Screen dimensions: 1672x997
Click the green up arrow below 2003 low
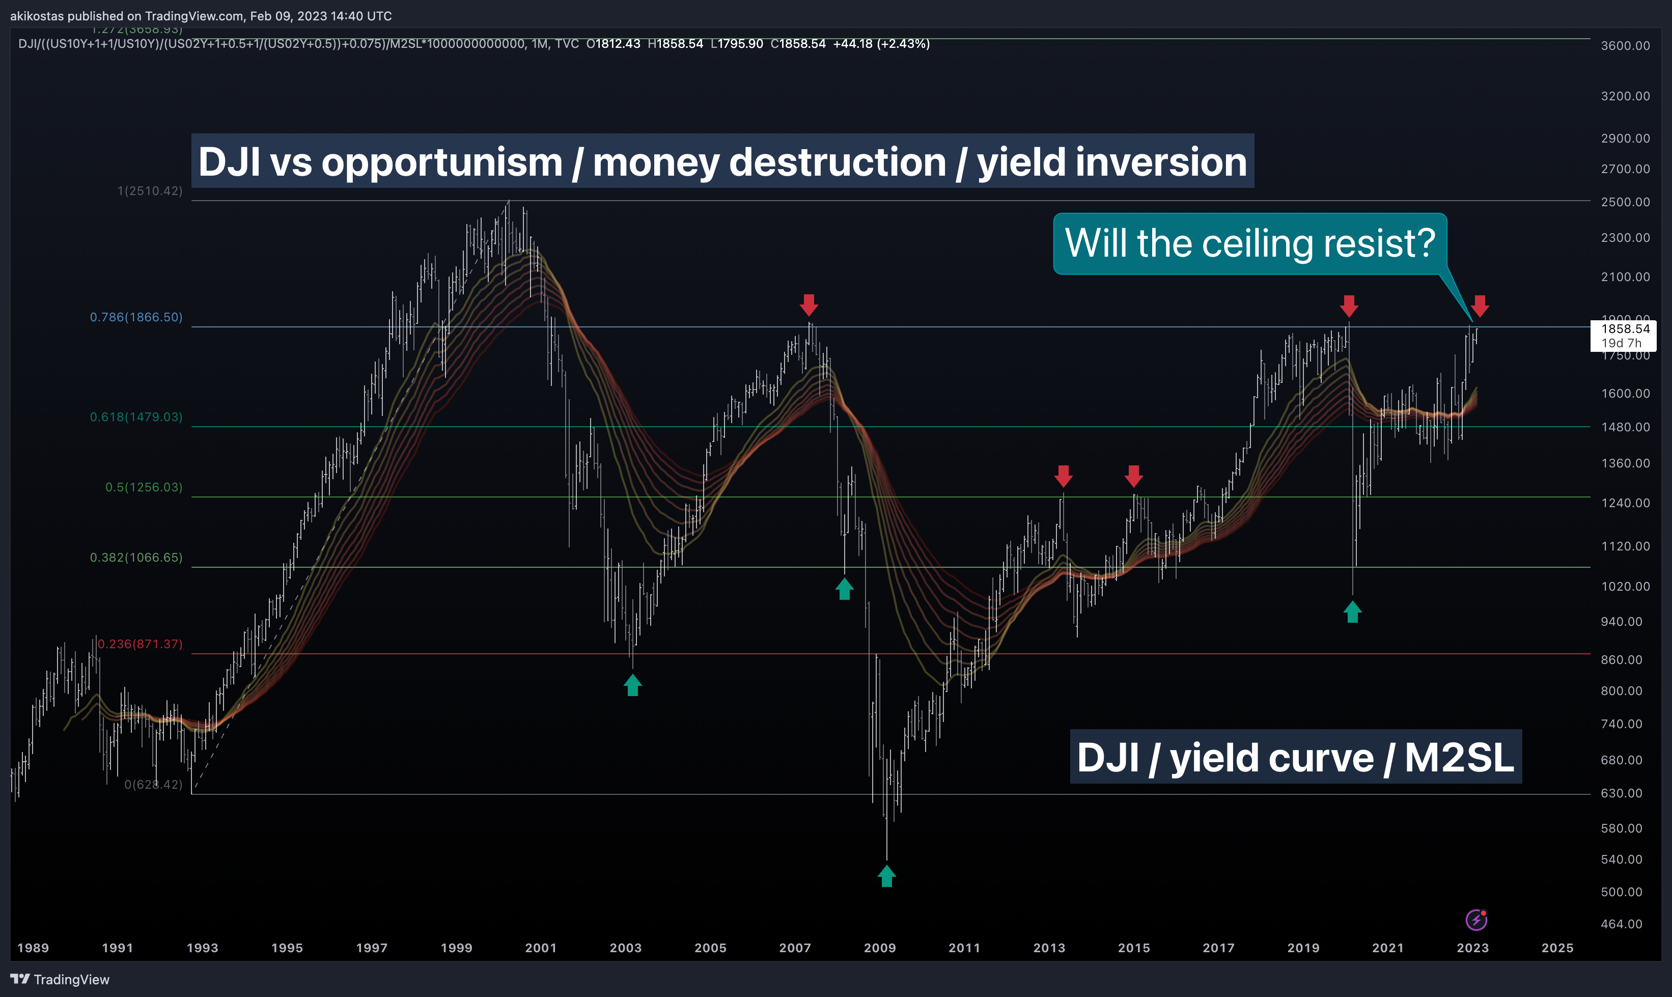tap(633, 685)
